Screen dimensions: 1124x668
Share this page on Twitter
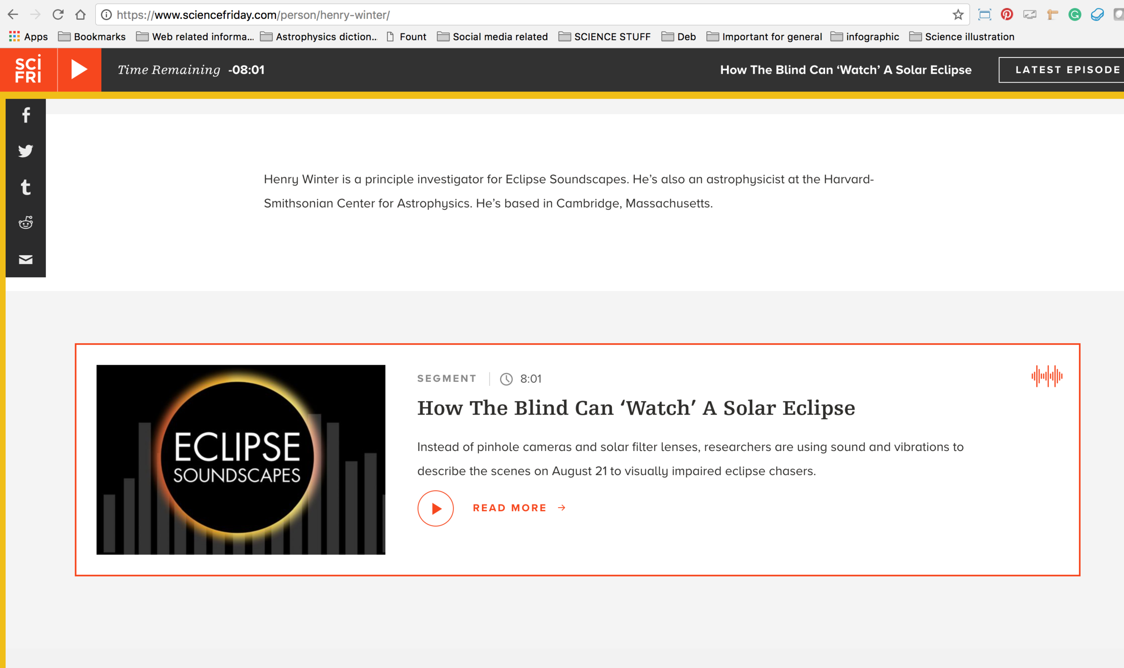coord(26,151)
